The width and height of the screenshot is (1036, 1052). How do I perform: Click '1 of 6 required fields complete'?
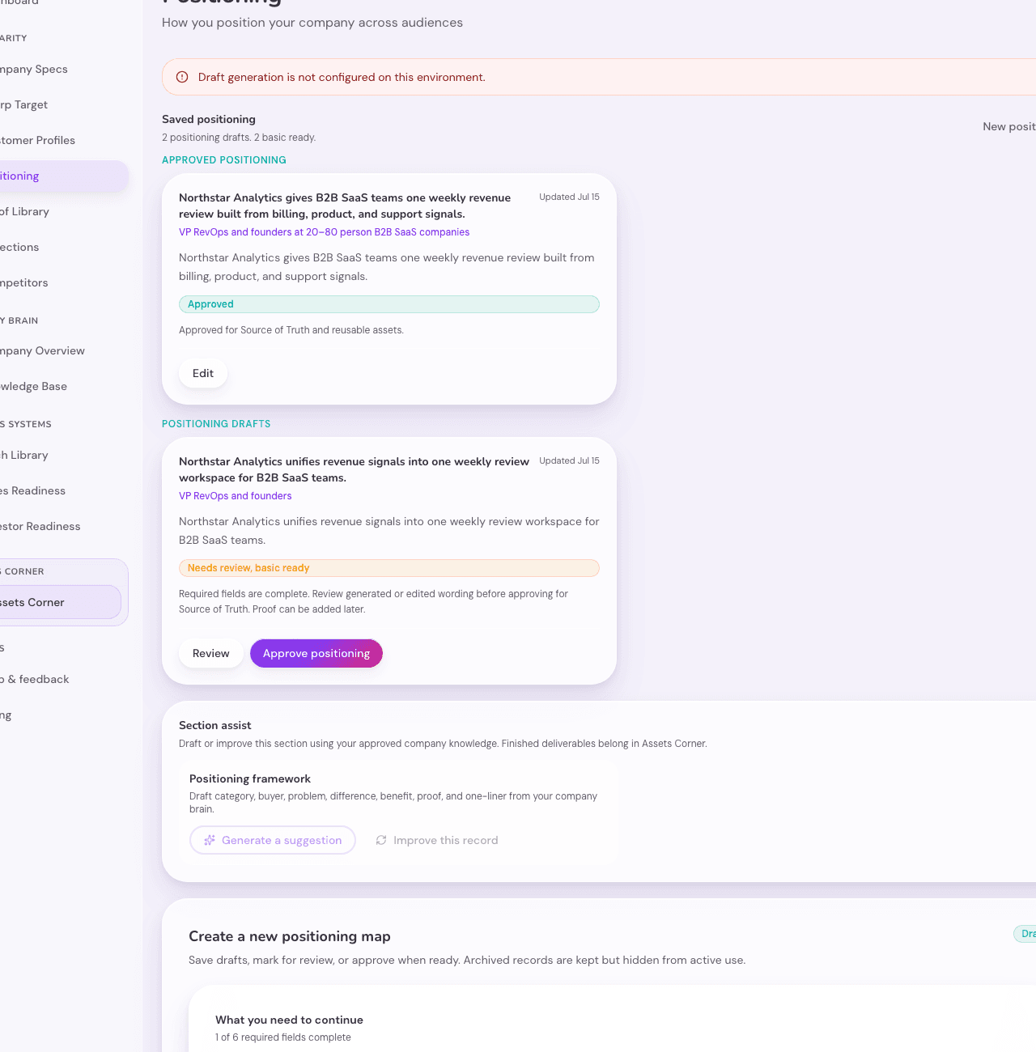283,1037
